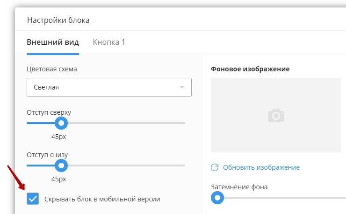
Task: Click the camera icon in the background image placeholder
Action: 276,115
